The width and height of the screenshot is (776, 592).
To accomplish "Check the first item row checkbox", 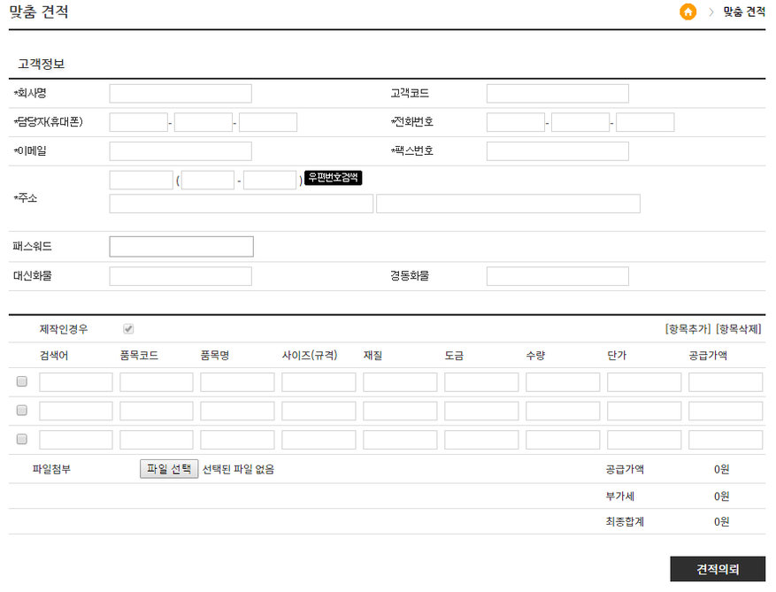I will [x=22, y=382].
